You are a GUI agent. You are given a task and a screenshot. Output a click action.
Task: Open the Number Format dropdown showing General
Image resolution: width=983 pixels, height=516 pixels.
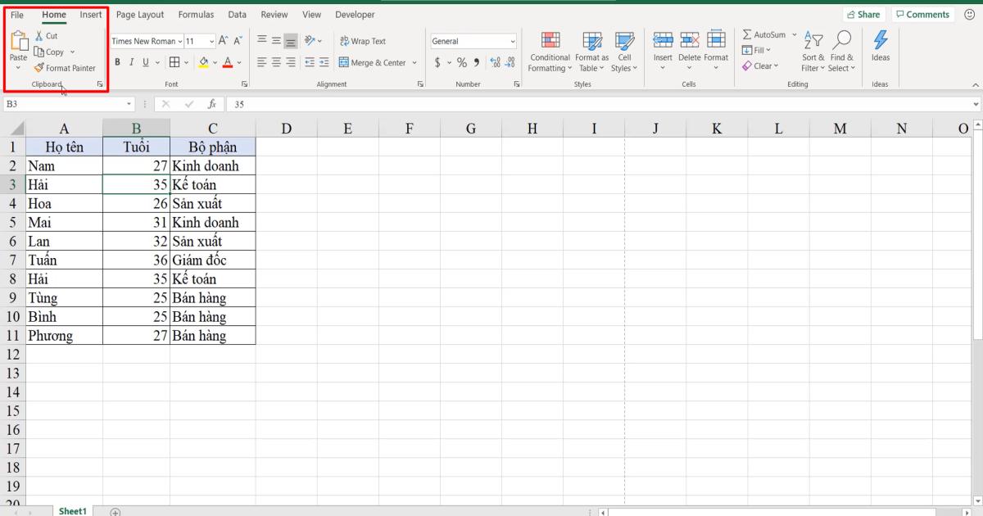[473, 40]
